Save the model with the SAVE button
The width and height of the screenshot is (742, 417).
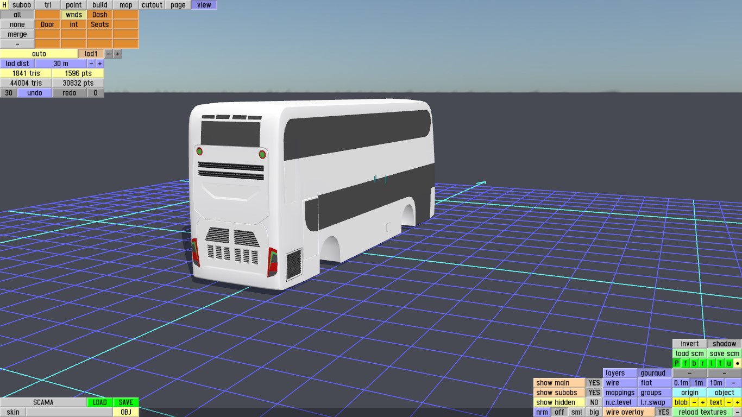pos(126,402)
